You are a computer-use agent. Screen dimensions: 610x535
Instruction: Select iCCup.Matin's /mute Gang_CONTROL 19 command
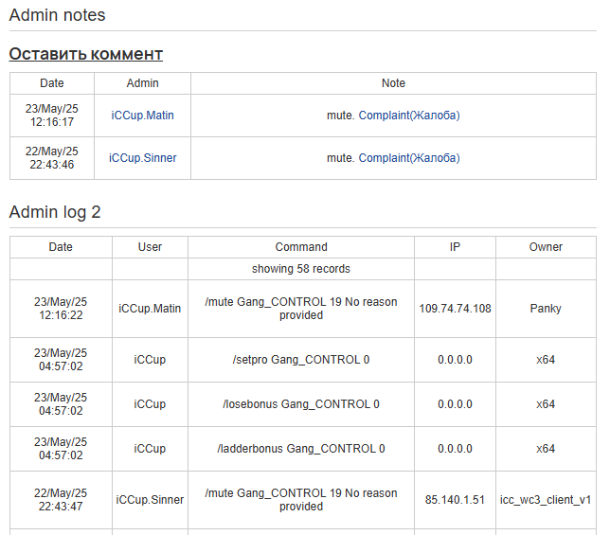(x=301, y=309)
